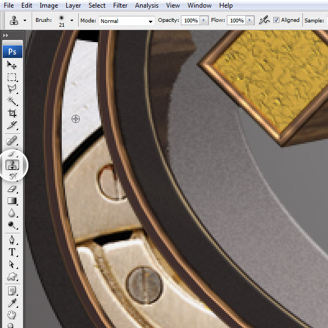This screenshot has height=328, width=328.
Task: Open the View menu
Action: 173,5
